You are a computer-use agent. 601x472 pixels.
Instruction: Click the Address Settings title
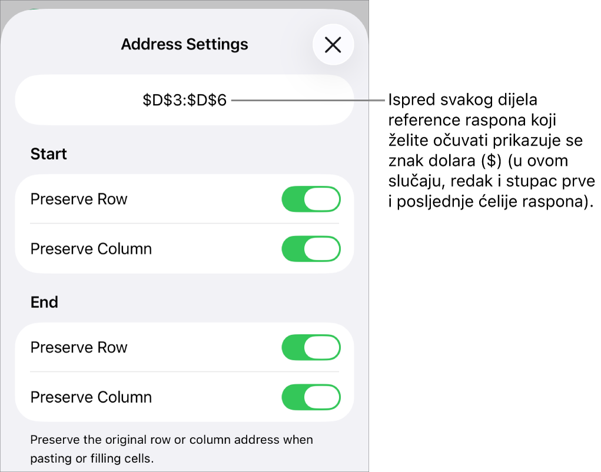tap(184, 44)
